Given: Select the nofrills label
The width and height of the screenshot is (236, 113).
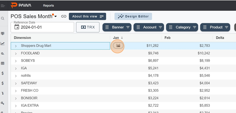Looking at the screenshot, I should coord(26,76).
